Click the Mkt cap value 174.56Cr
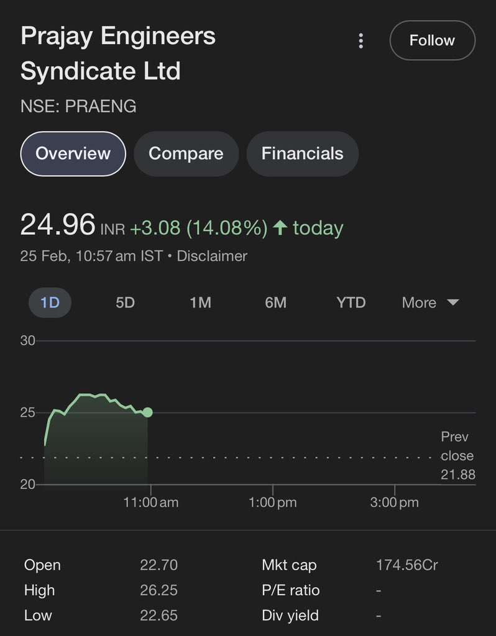This screenshot has height=636, width=496. 406,565
